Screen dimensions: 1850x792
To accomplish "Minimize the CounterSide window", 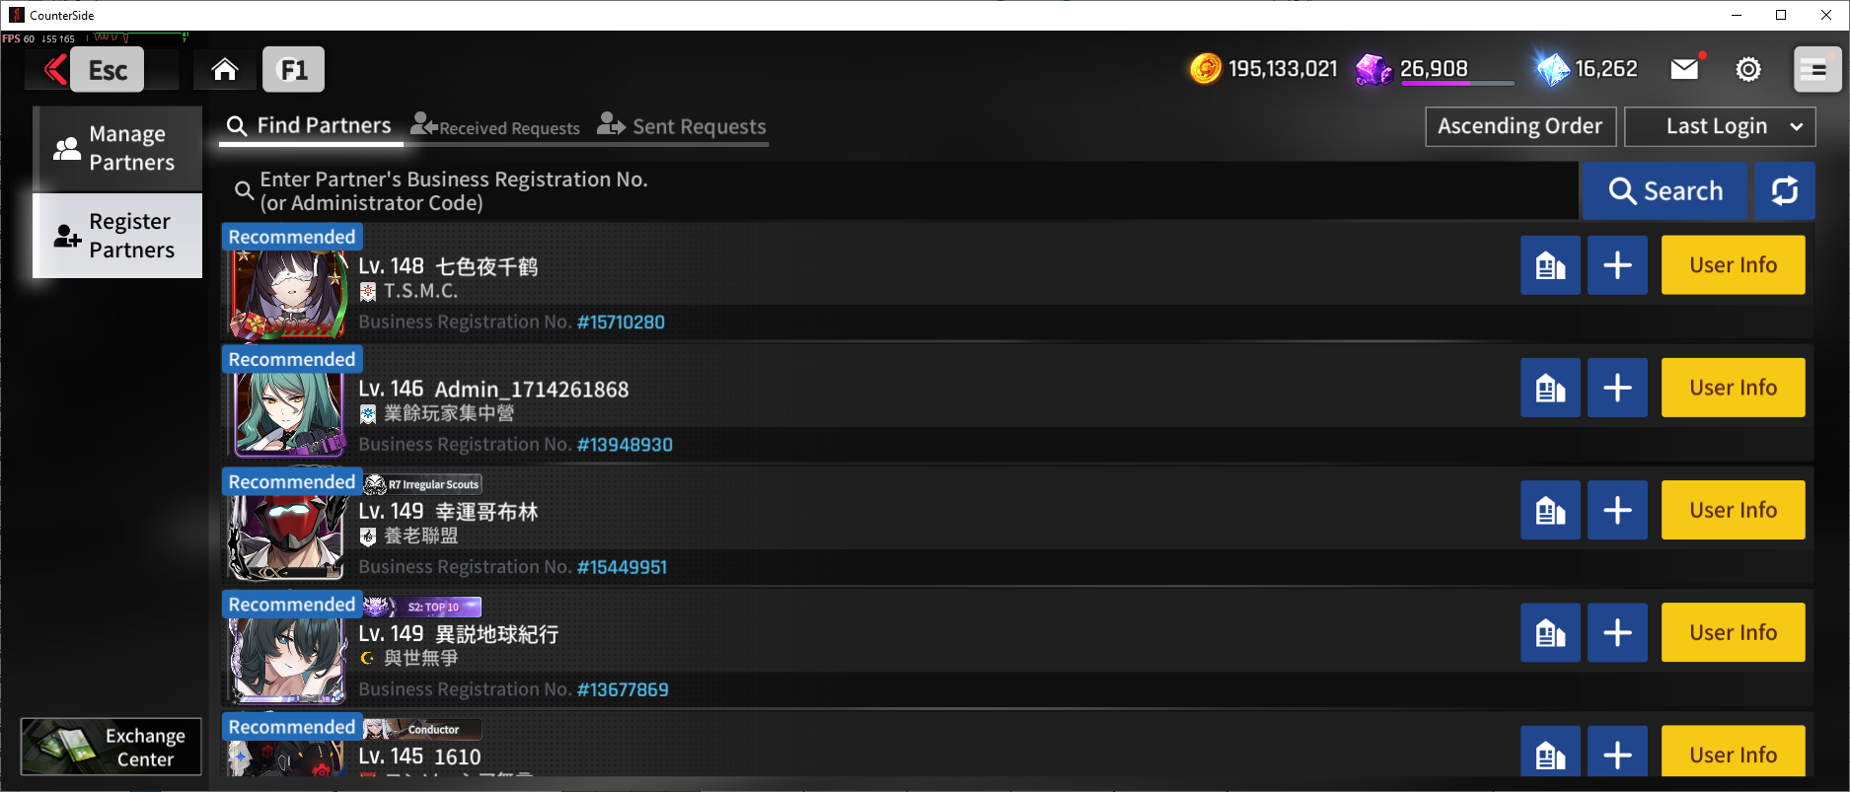I will click(1737, 15).
